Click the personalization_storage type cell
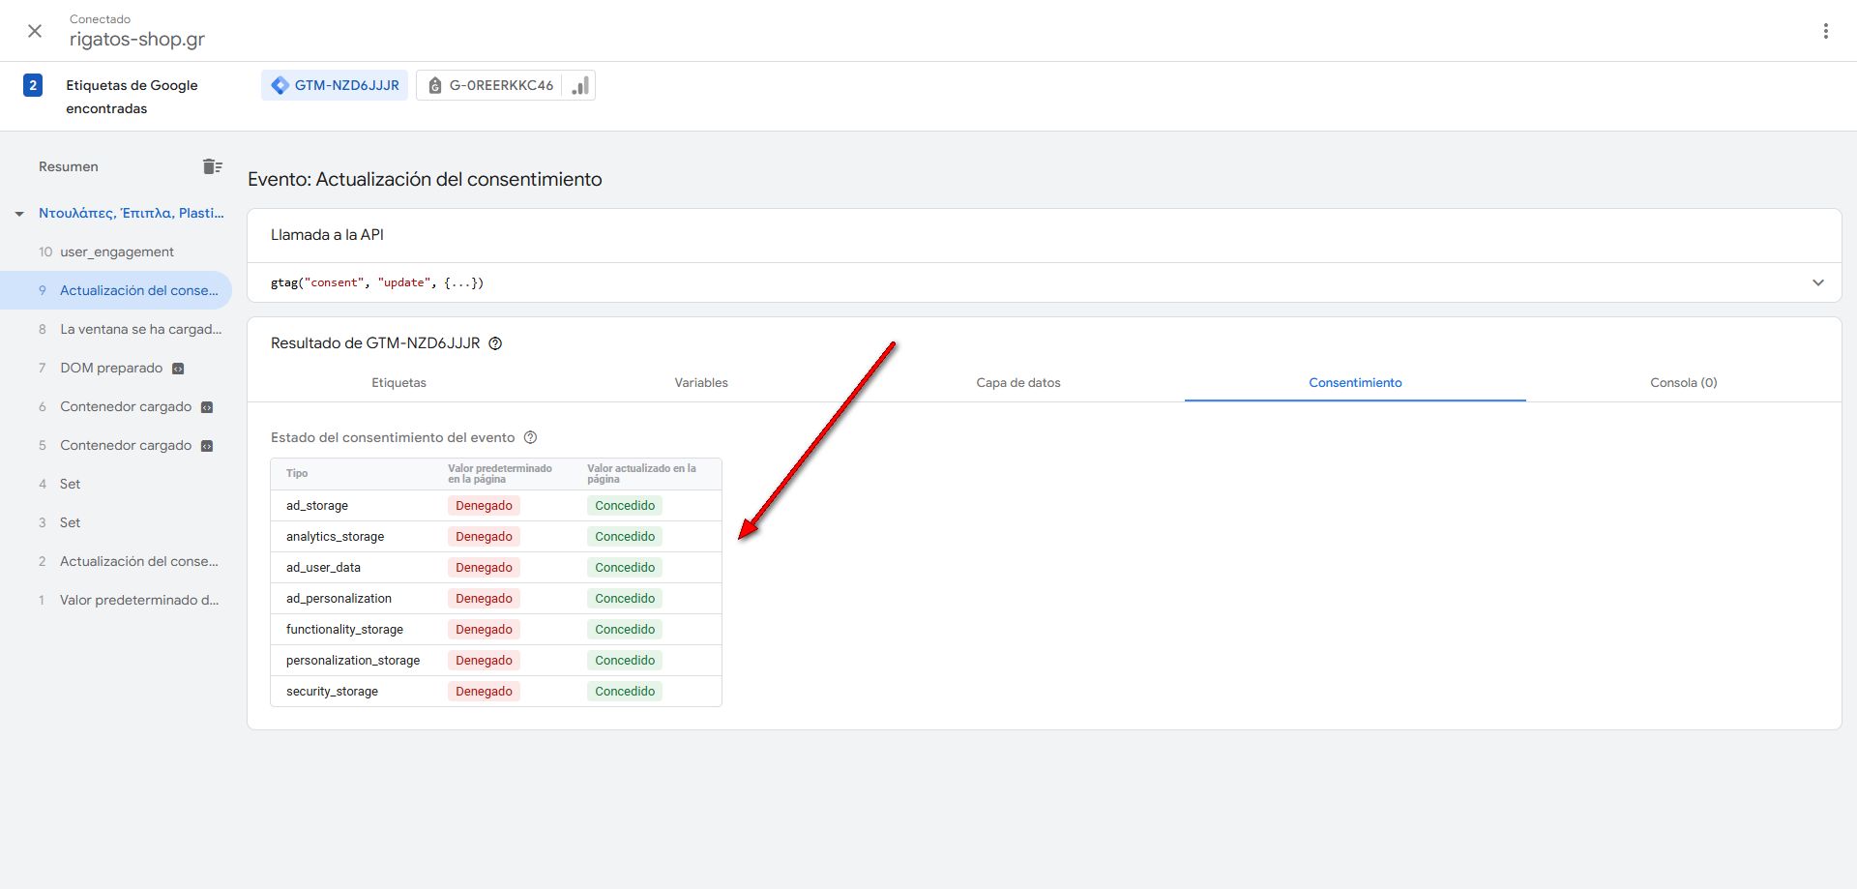Screen dimensions: 1857x889 coord(353,660)
